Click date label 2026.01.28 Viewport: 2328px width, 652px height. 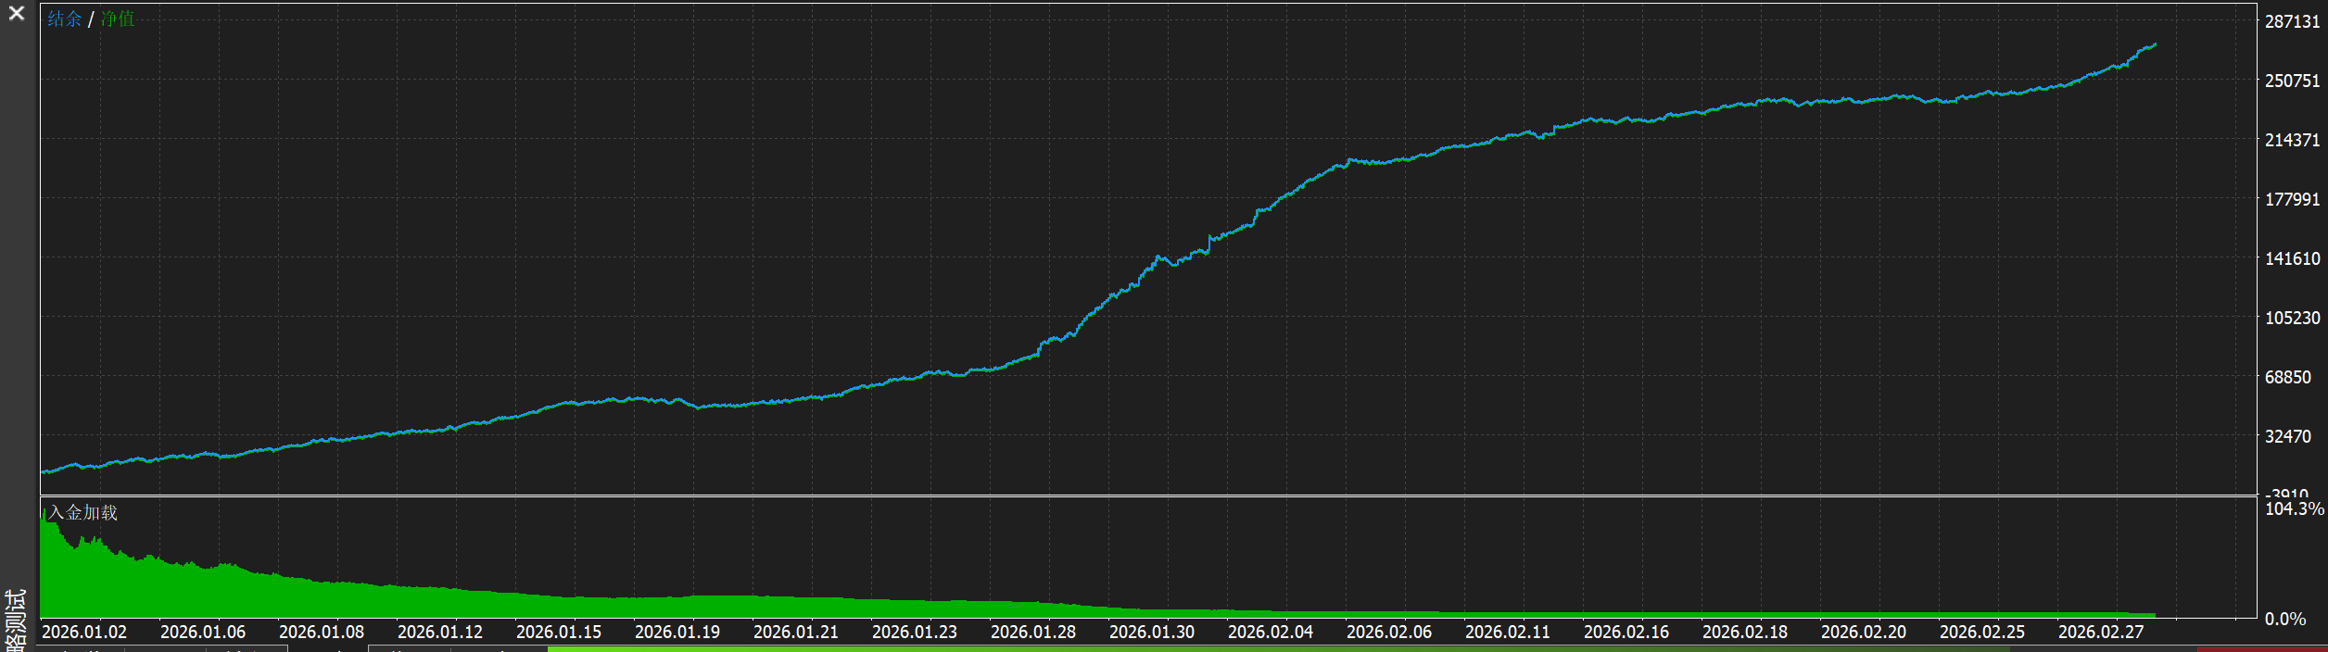pos(1033,632)
